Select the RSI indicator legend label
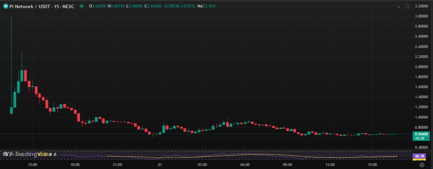433x169 pixels. (x=5, y=154)
